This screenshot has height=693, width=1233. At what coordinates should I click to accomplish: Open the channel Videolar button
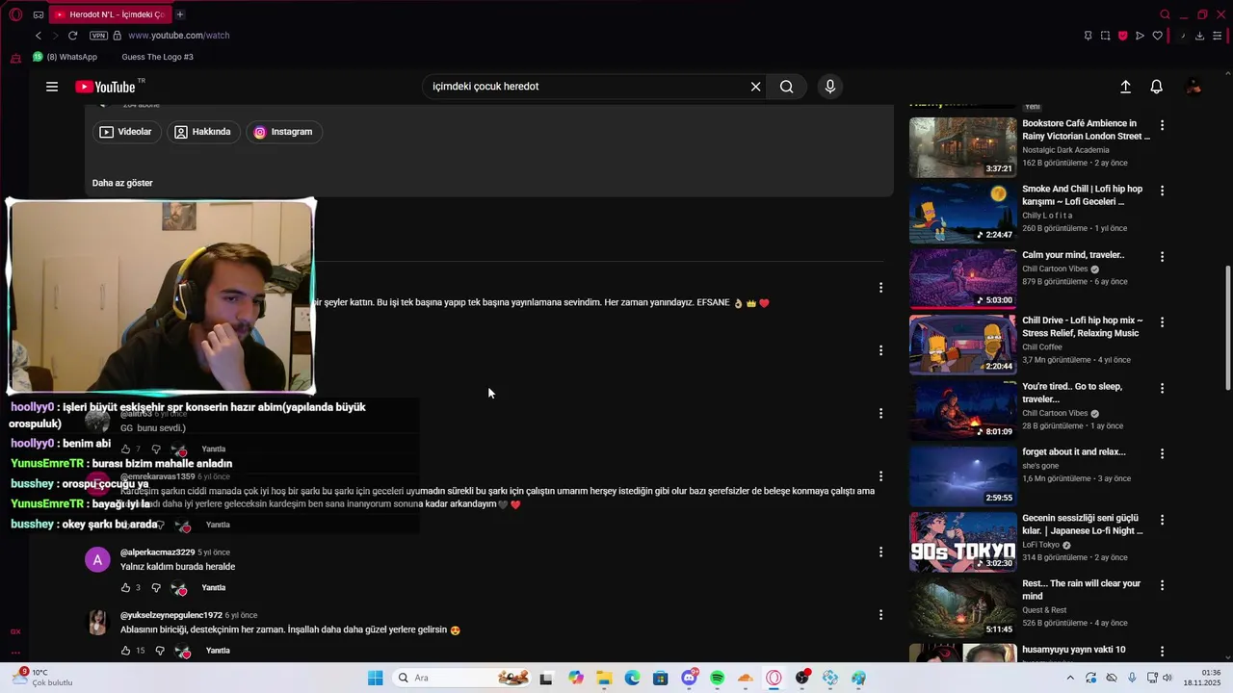click(126, 132)
